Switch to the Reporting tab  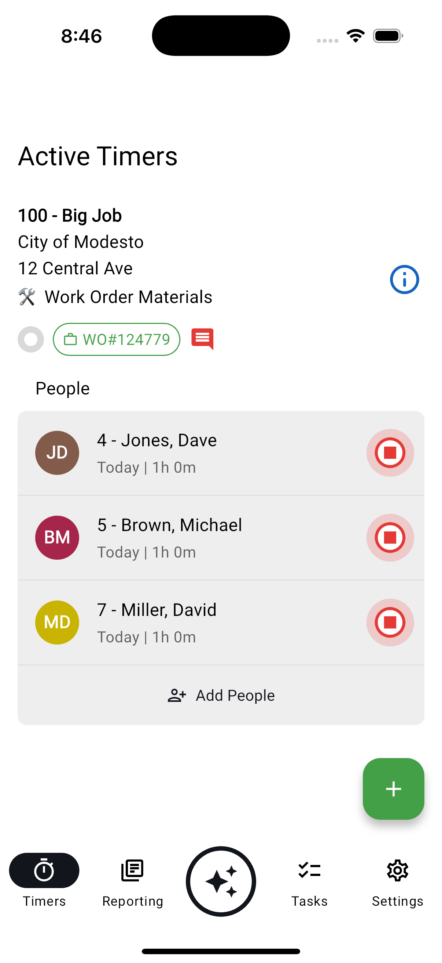click(x=132, y=880)
